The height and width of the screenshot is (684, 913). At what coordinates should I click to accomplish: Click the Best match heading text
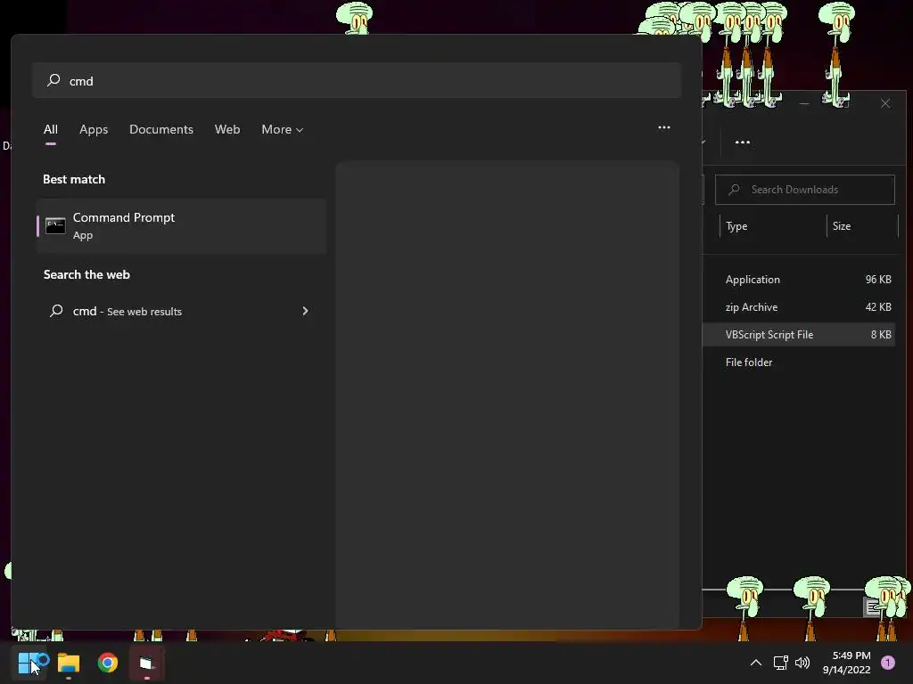coord(74,179)
